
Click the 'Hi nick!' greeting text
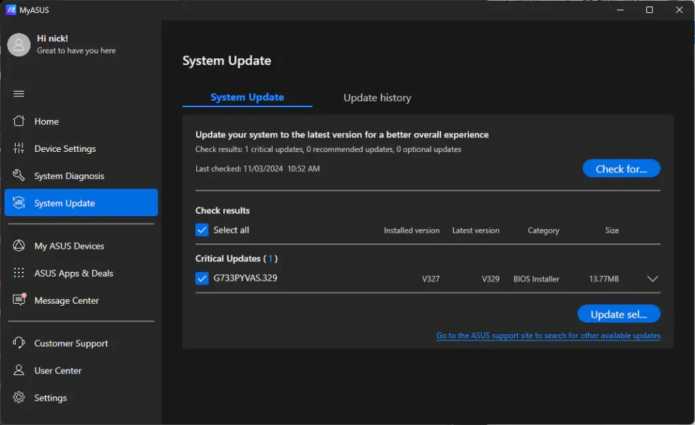pyautogui.click(x=52, y=39)
